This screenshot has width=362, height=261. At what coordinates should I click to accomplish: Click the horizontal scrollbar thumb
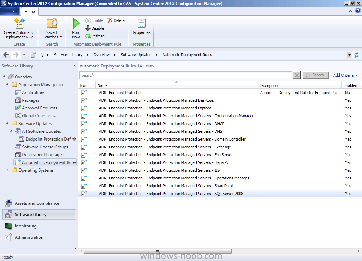(x=157, y=251)
